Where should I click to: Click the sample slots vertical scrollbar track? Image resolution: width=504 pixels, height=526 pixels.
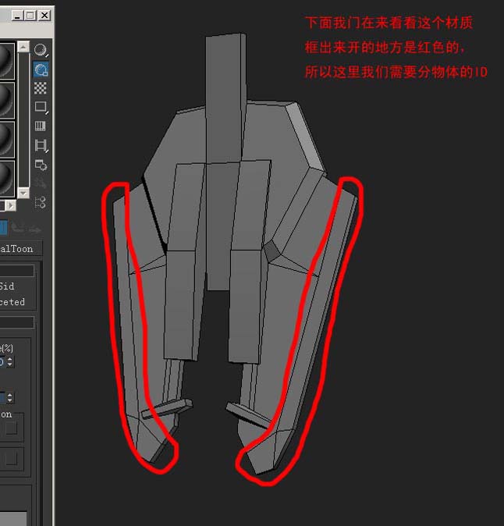(23, 119)
